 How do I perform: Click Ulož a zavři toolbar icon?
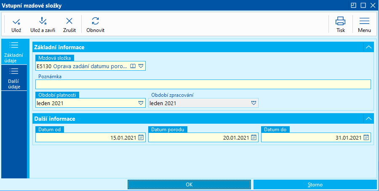(43, 21)
